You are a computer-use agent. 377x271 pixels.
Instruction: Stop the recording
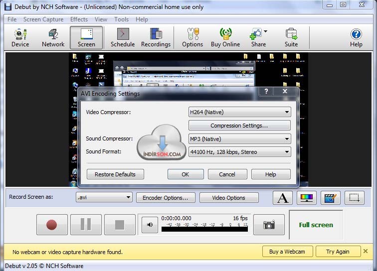120,225
